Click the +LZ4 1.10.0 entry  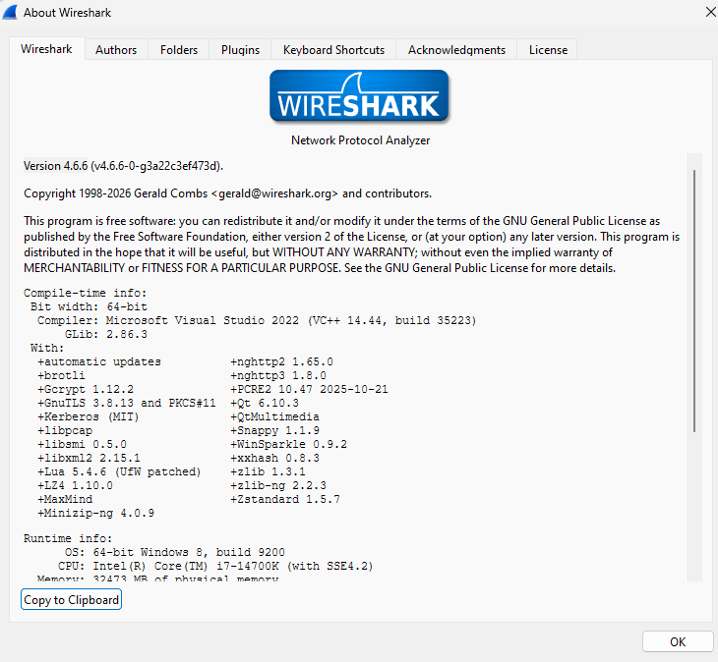pyautogui.click(x=75, y=485)
